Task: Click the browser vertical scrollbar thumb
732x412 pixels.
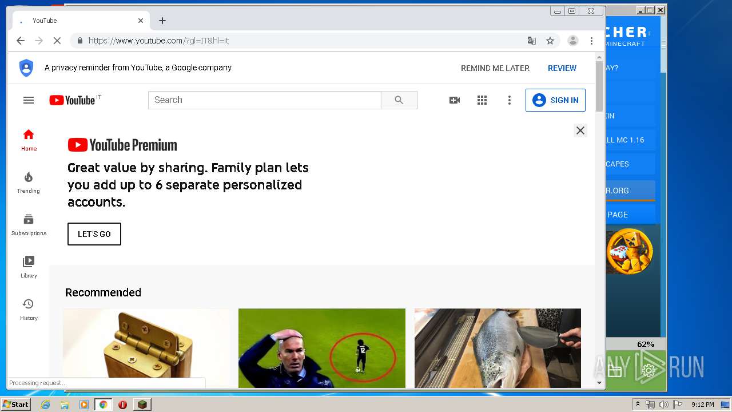Action: coord(599,86)
